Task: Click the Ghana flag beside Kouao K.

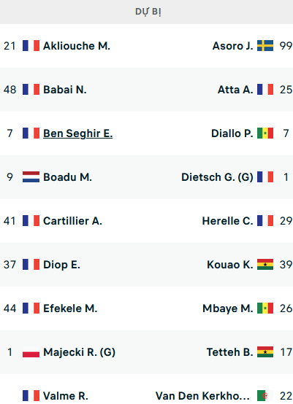Action: (265, 265)
